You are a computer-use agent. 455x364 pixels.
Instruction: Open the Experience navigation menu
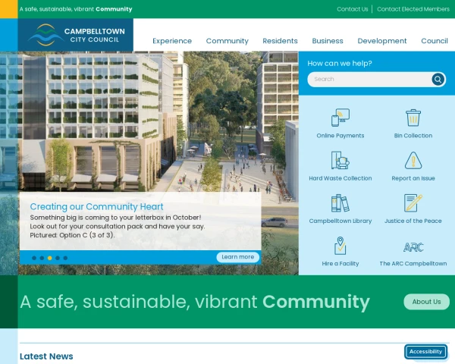[172, 41]
